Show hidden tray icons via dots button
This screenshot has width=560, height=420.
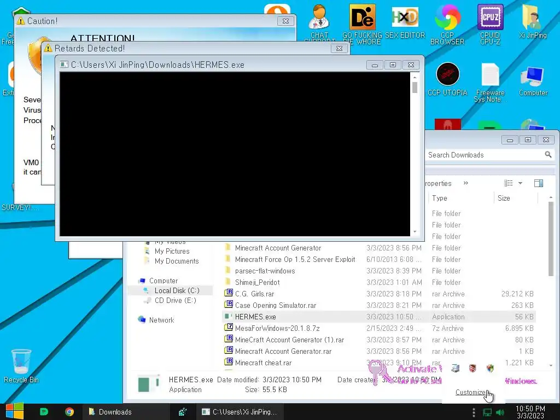[x=474, y=412]
